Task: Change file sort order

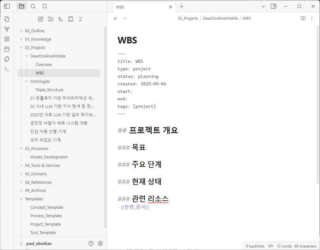Action: 61,19
